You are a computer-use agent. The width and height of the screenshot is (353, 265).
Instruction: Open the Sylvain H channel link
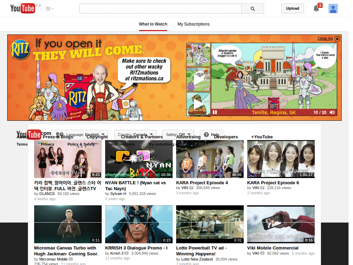(118, 194)
